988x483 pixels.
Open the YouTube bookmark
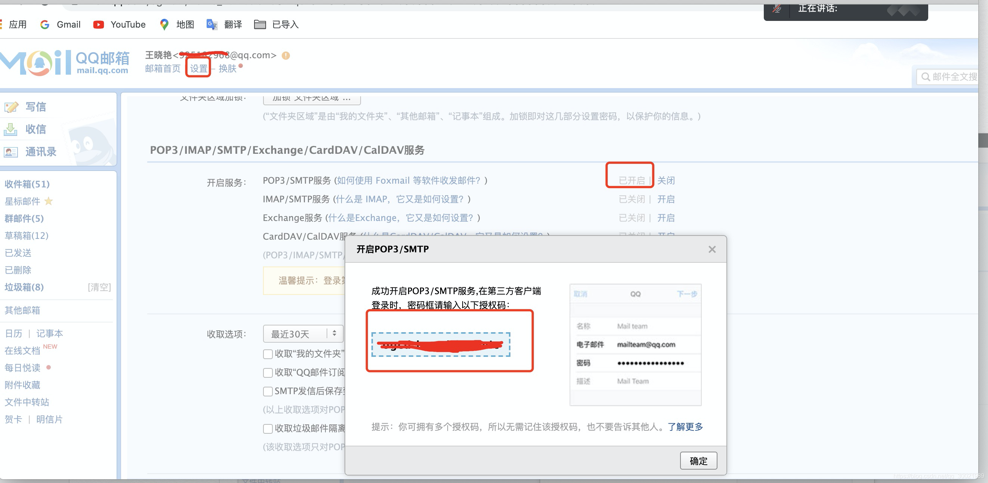pos(119,25)
